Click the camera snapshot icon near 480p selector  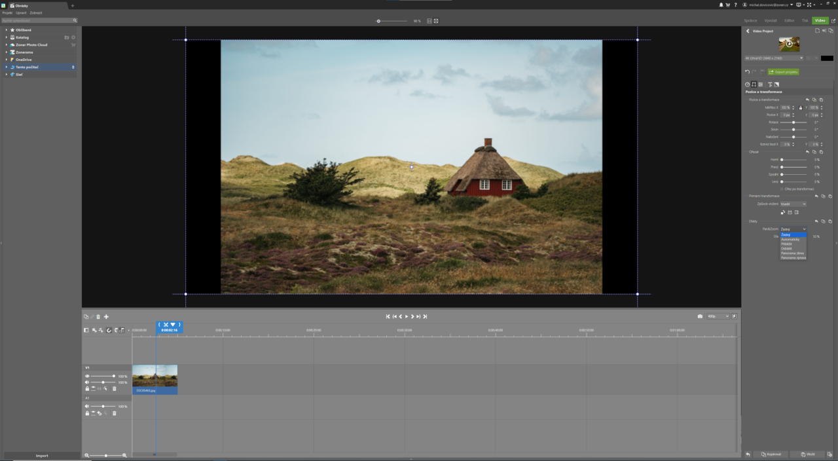(x=700, y=316)
